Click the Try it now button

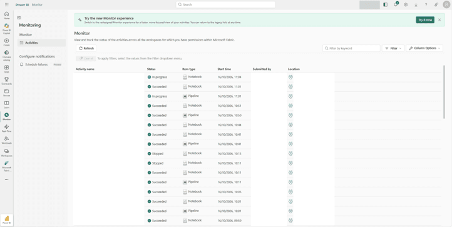click(425, 20)
